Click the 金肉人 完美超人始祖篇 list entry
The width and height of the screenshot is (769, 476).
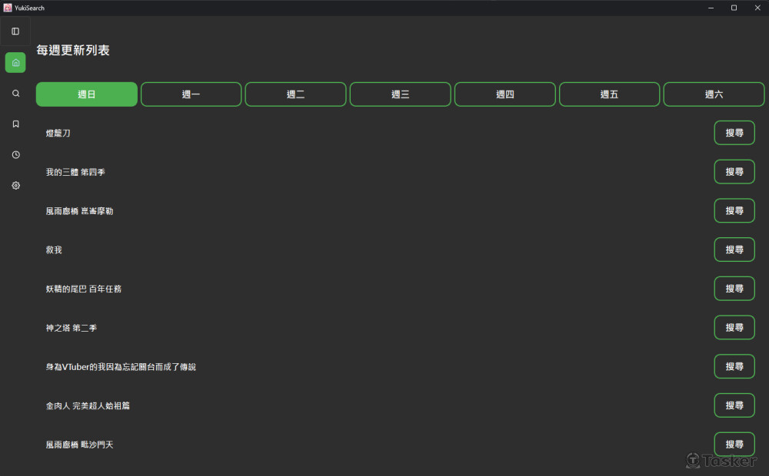(88, 405)
